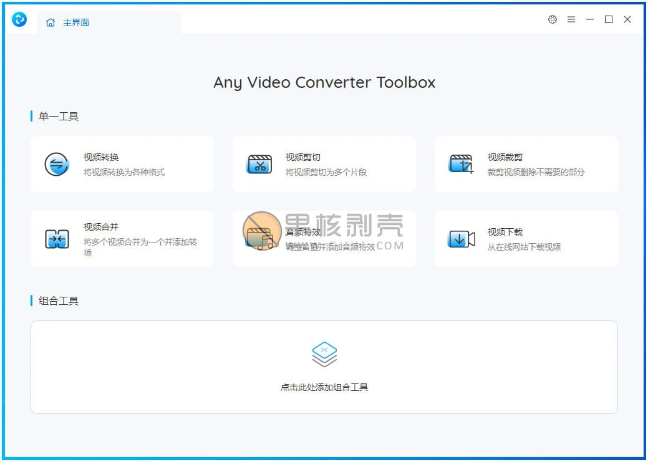Click the description 裁剪视频删除不需要的部分
648x462 pixels.
pyautogui.click(x=536, y=172)
